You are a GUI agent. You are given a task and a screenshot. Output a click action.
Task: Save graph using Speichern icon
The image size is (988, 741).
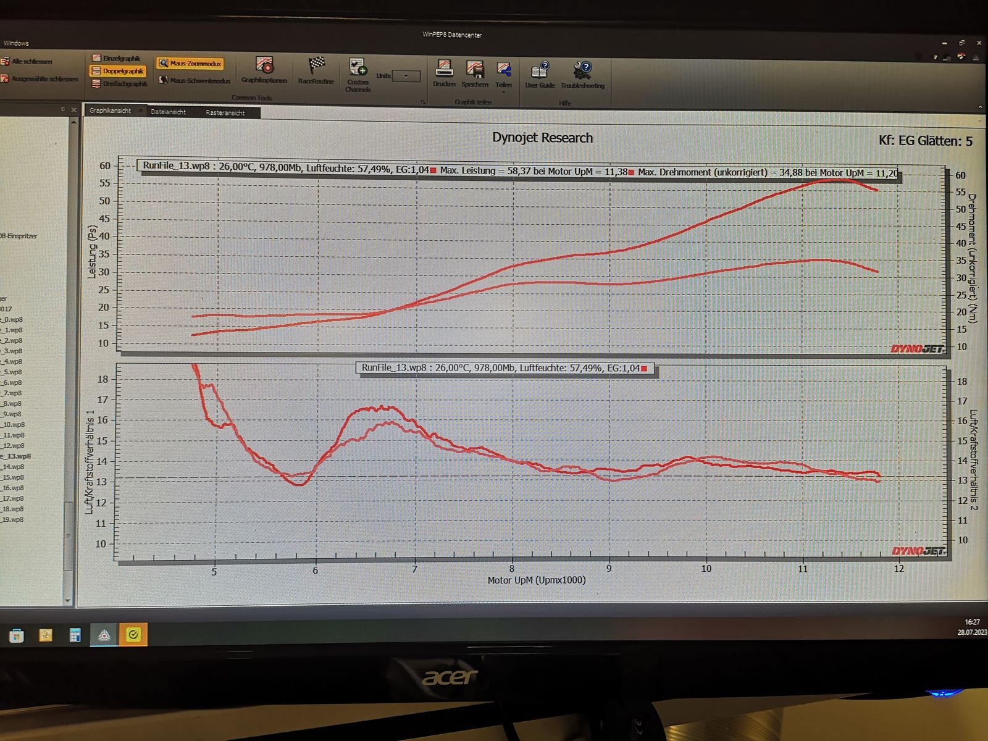474,69
